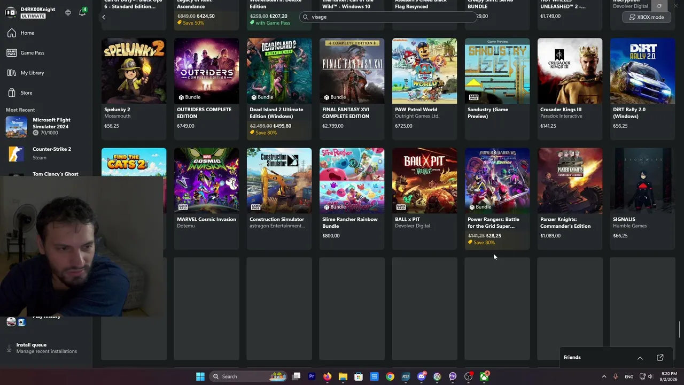Click the page vertical scrollbar
The width and height of the screenshot is (684, 385).
680,329
